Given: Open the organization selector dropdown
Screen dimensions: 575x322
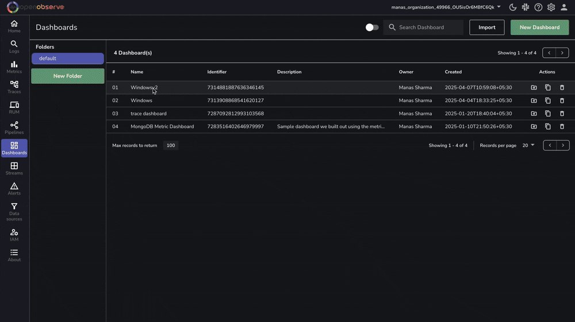Looking at the screenshot, I should (446, 7).
